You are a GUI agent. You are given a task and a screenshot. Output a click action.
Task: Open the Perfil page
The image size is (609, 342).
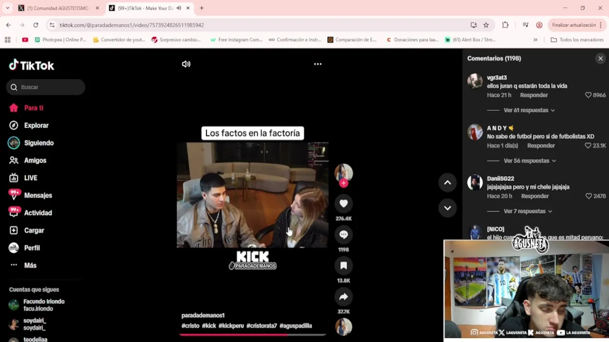point(32,248)
